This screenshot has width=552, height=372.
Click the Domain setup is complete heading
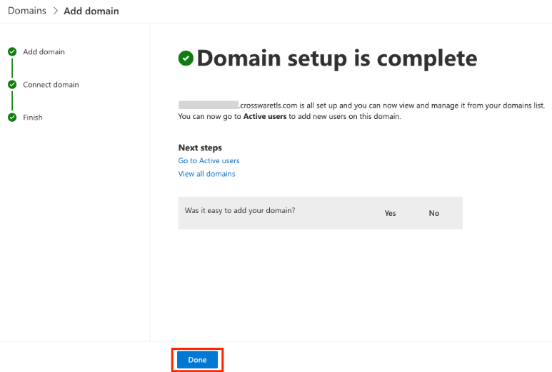336,58
